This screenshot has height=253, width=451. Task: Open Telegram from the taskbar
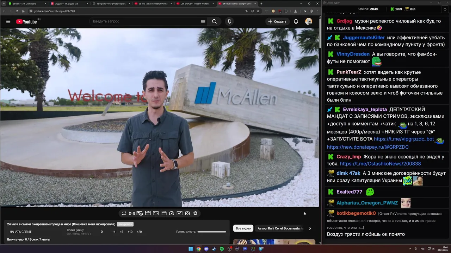click(x=261, y=249)
